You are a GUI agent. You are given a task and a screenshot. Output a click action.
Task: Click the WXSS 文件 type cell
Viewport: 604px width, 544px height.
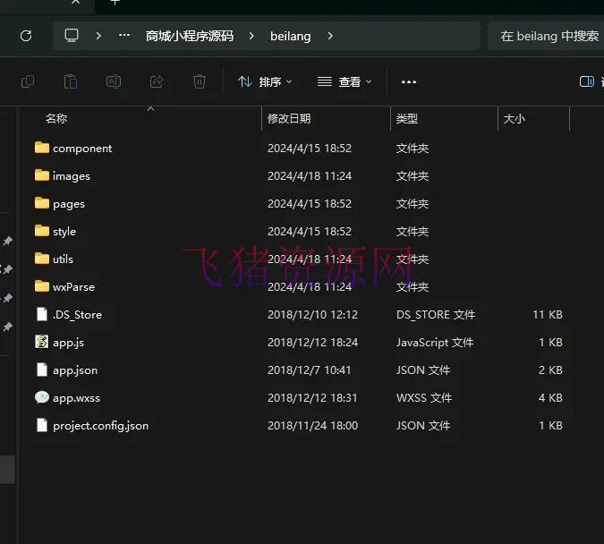pyautogui.click(x=424, y=398)
